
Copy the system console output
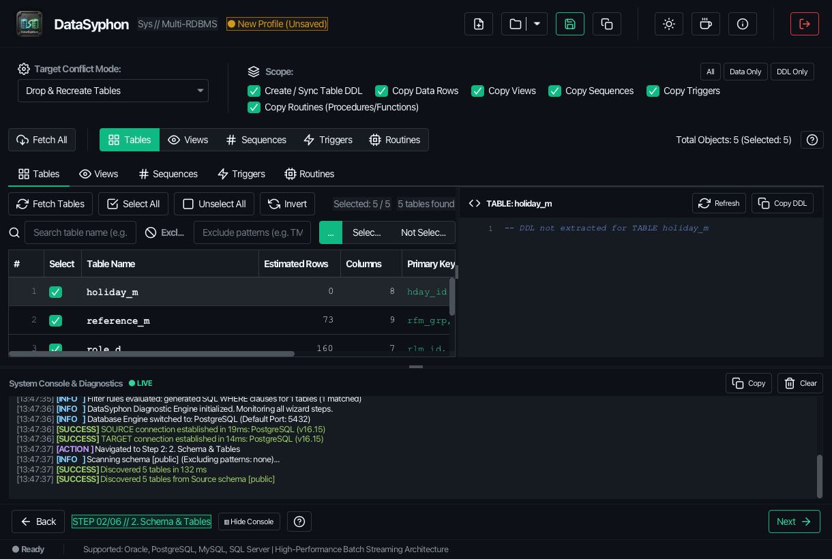coord(749,383)
